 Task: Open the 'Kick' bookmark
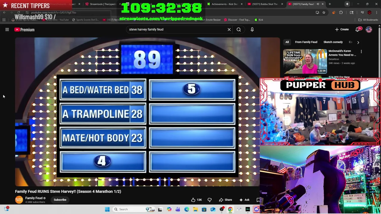tap(258, 20)
